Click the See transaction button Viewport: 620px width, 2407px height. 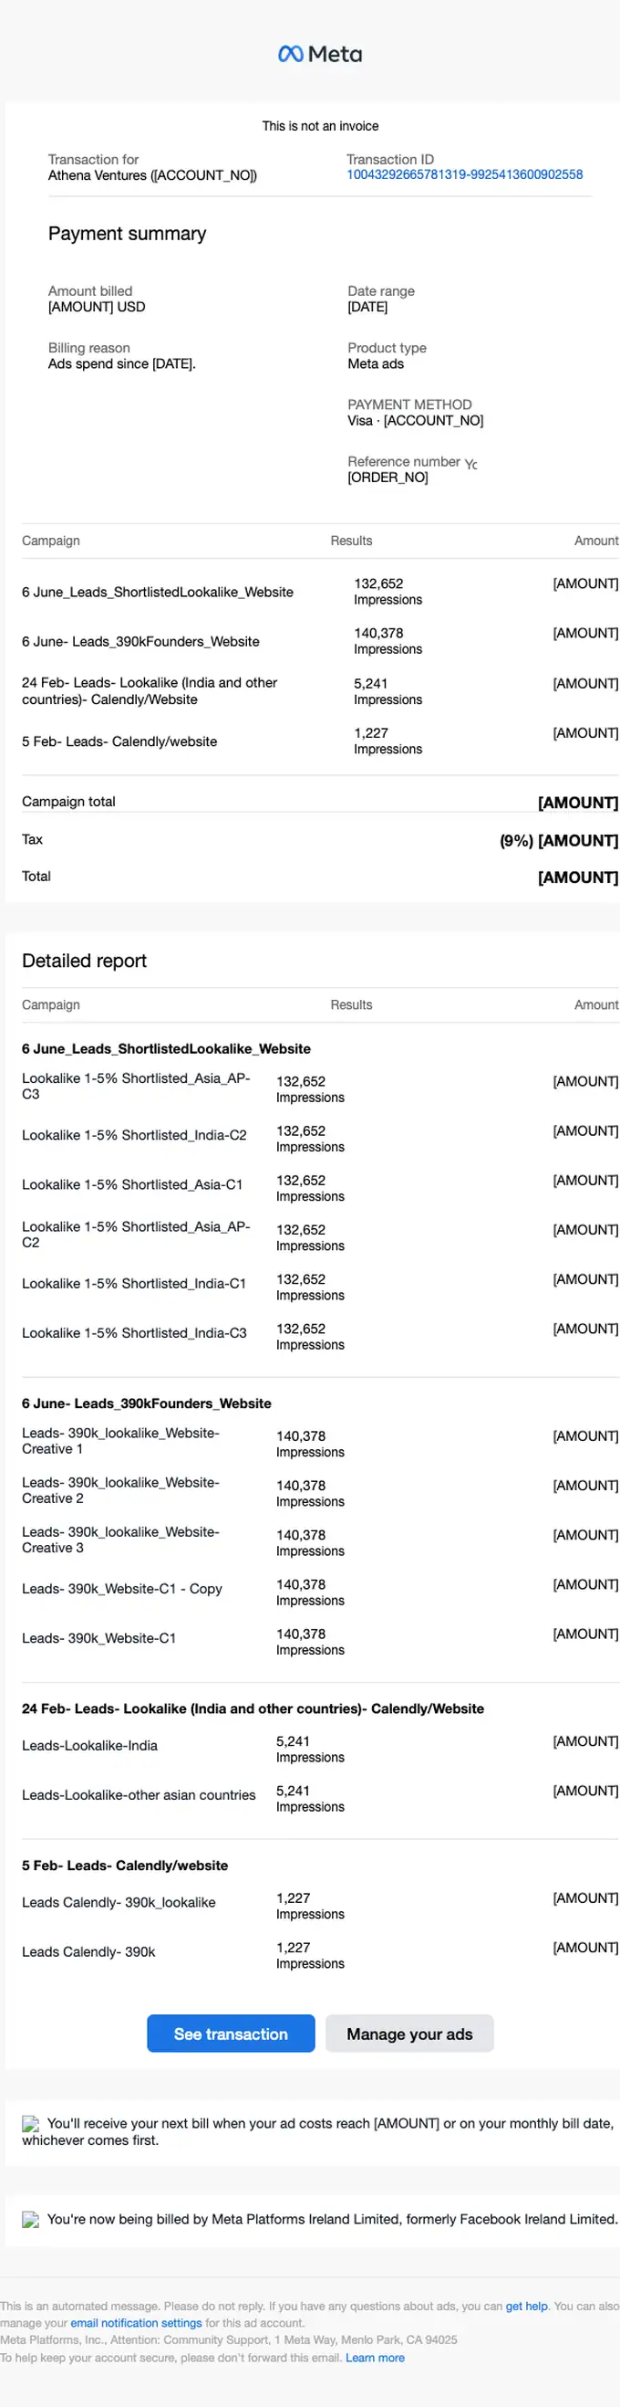[x=232, y=2034]
